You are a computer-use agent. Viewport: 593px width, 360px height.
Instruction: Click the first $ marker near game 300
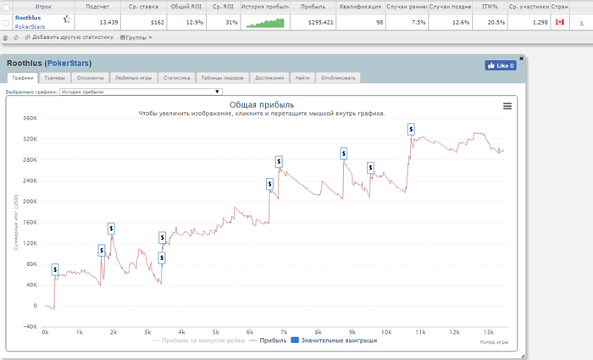pos(55,269)
